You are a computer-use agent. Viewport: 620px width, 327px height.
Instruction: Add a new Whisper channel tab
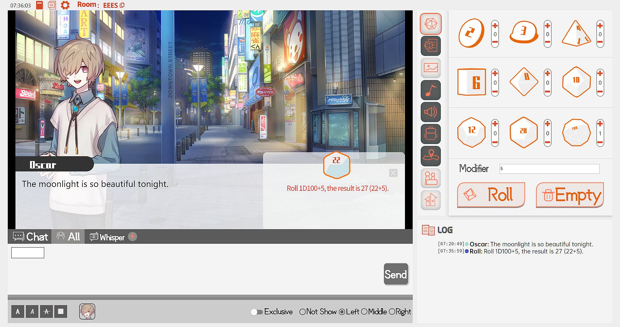132,237
